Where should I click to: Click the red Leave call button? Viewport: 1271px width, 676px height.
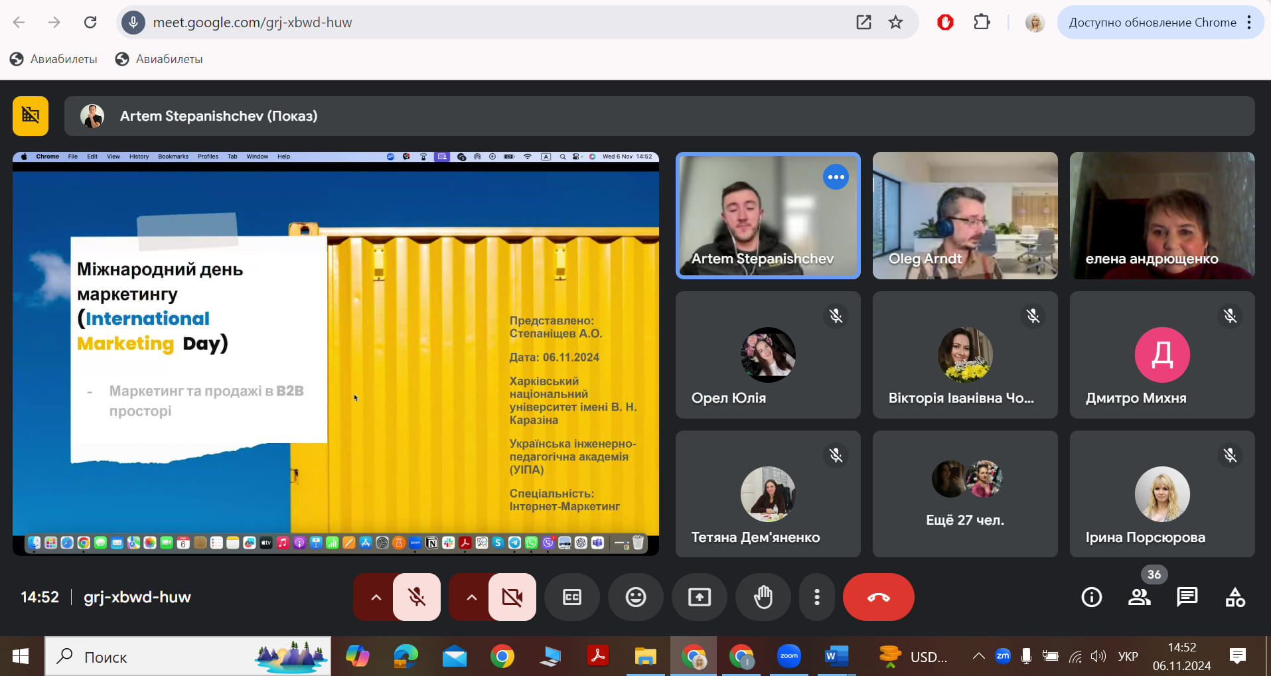[x=878, y=597]
